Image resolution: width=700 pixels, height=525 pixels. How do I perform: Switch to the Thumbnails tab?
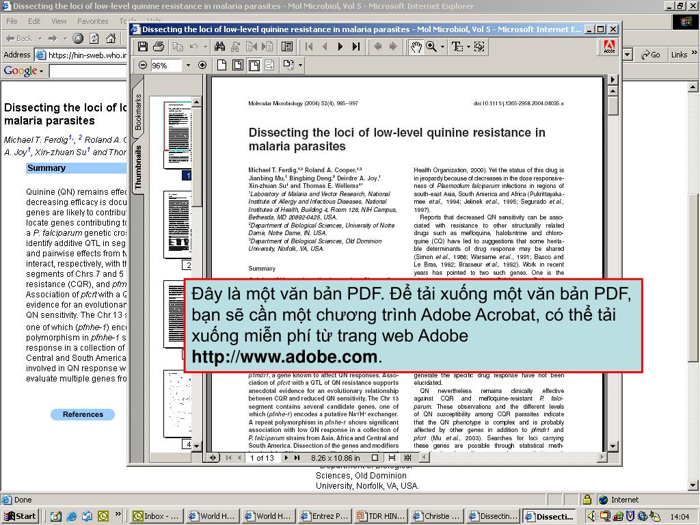[x=138, y=166]
